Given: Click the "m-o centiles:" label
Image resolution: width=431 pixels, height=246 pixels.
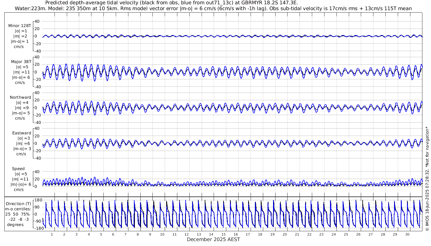Looking at the screenshot, I should [x=18, y=209].
